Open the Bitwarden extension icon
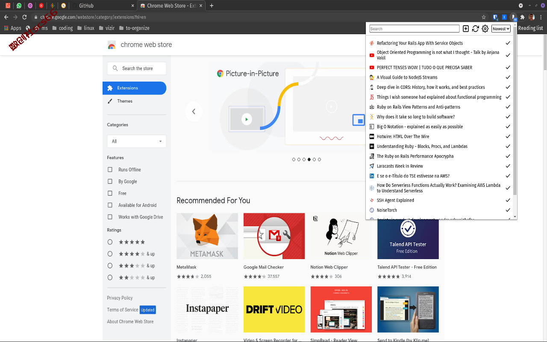The image size is (547, 342). [x=495, y=17]
